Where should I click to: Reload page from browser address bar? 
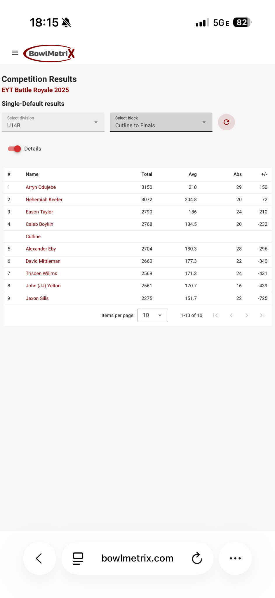coord(197,558)
